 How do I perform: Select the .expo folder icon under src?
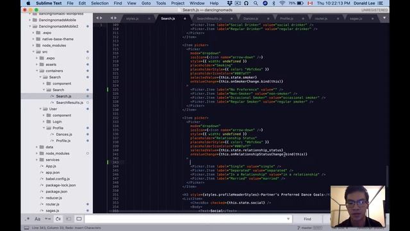(42, 58)
